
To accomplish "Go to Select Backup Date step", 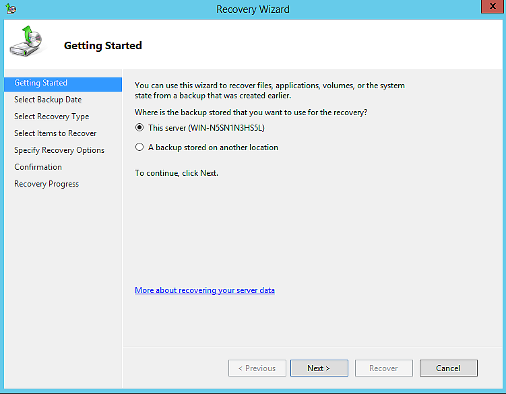I will pos(48,100).
